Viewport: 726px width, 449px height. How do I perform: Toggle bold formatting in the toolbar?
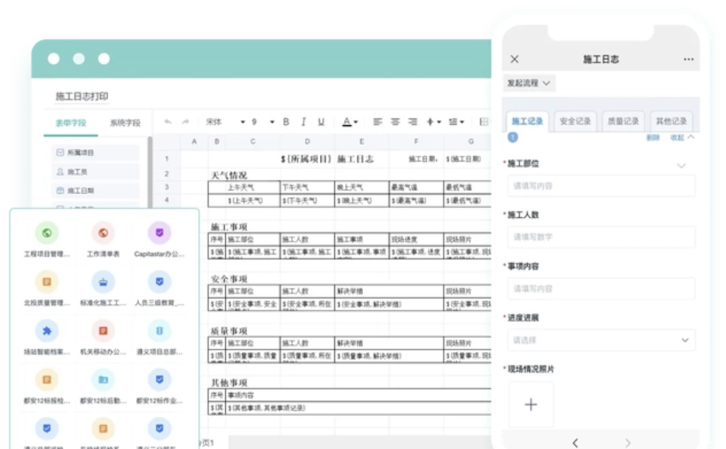coord(286,122)
